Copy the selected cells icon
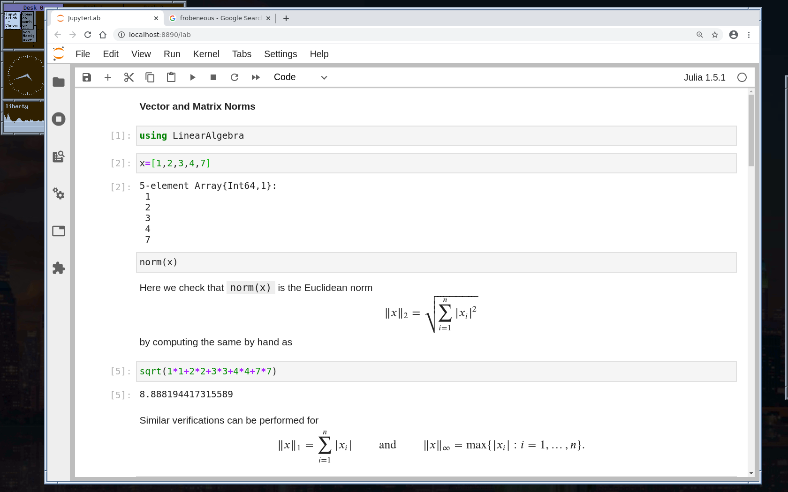Viewport: 788px width, 492px height. 150,77
